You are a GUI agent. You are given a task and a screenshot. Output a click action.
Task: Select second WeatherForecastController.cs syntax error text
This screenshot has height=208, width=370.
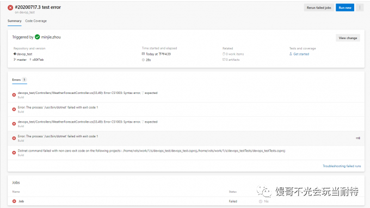click(88, 122)
